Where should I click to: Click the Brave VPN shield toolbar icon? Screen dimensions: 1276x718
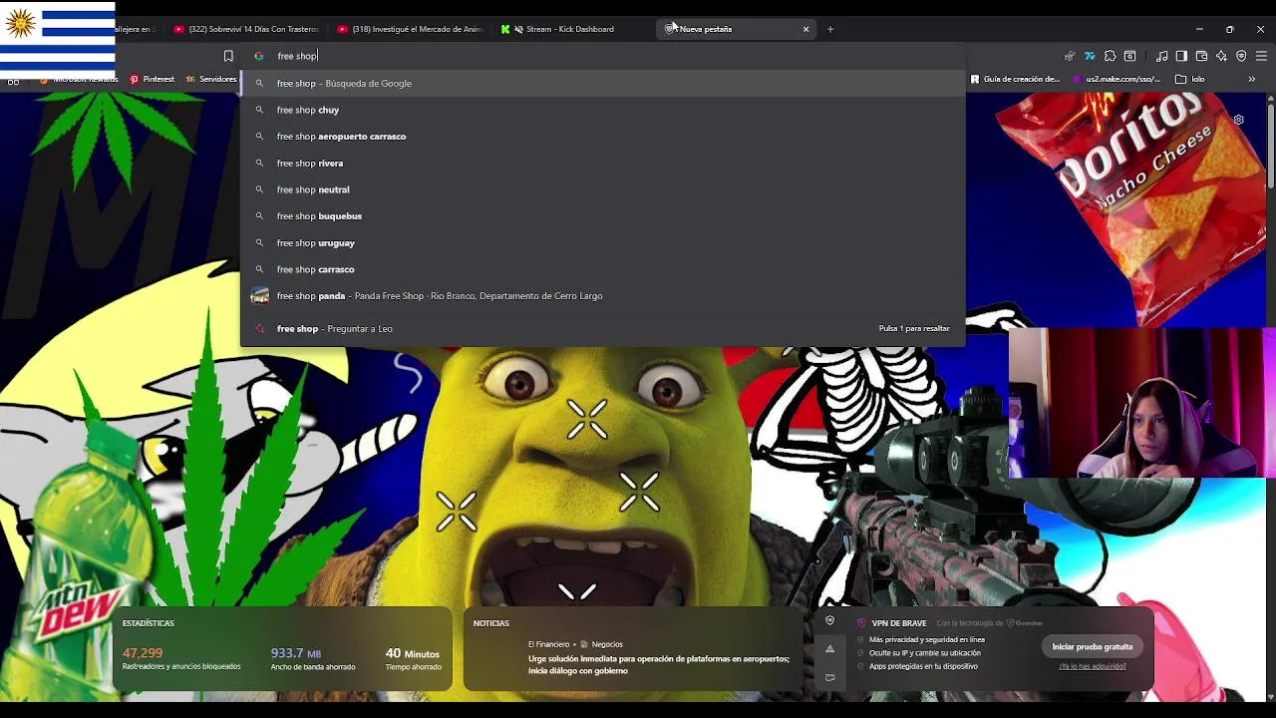(1241, 56)
